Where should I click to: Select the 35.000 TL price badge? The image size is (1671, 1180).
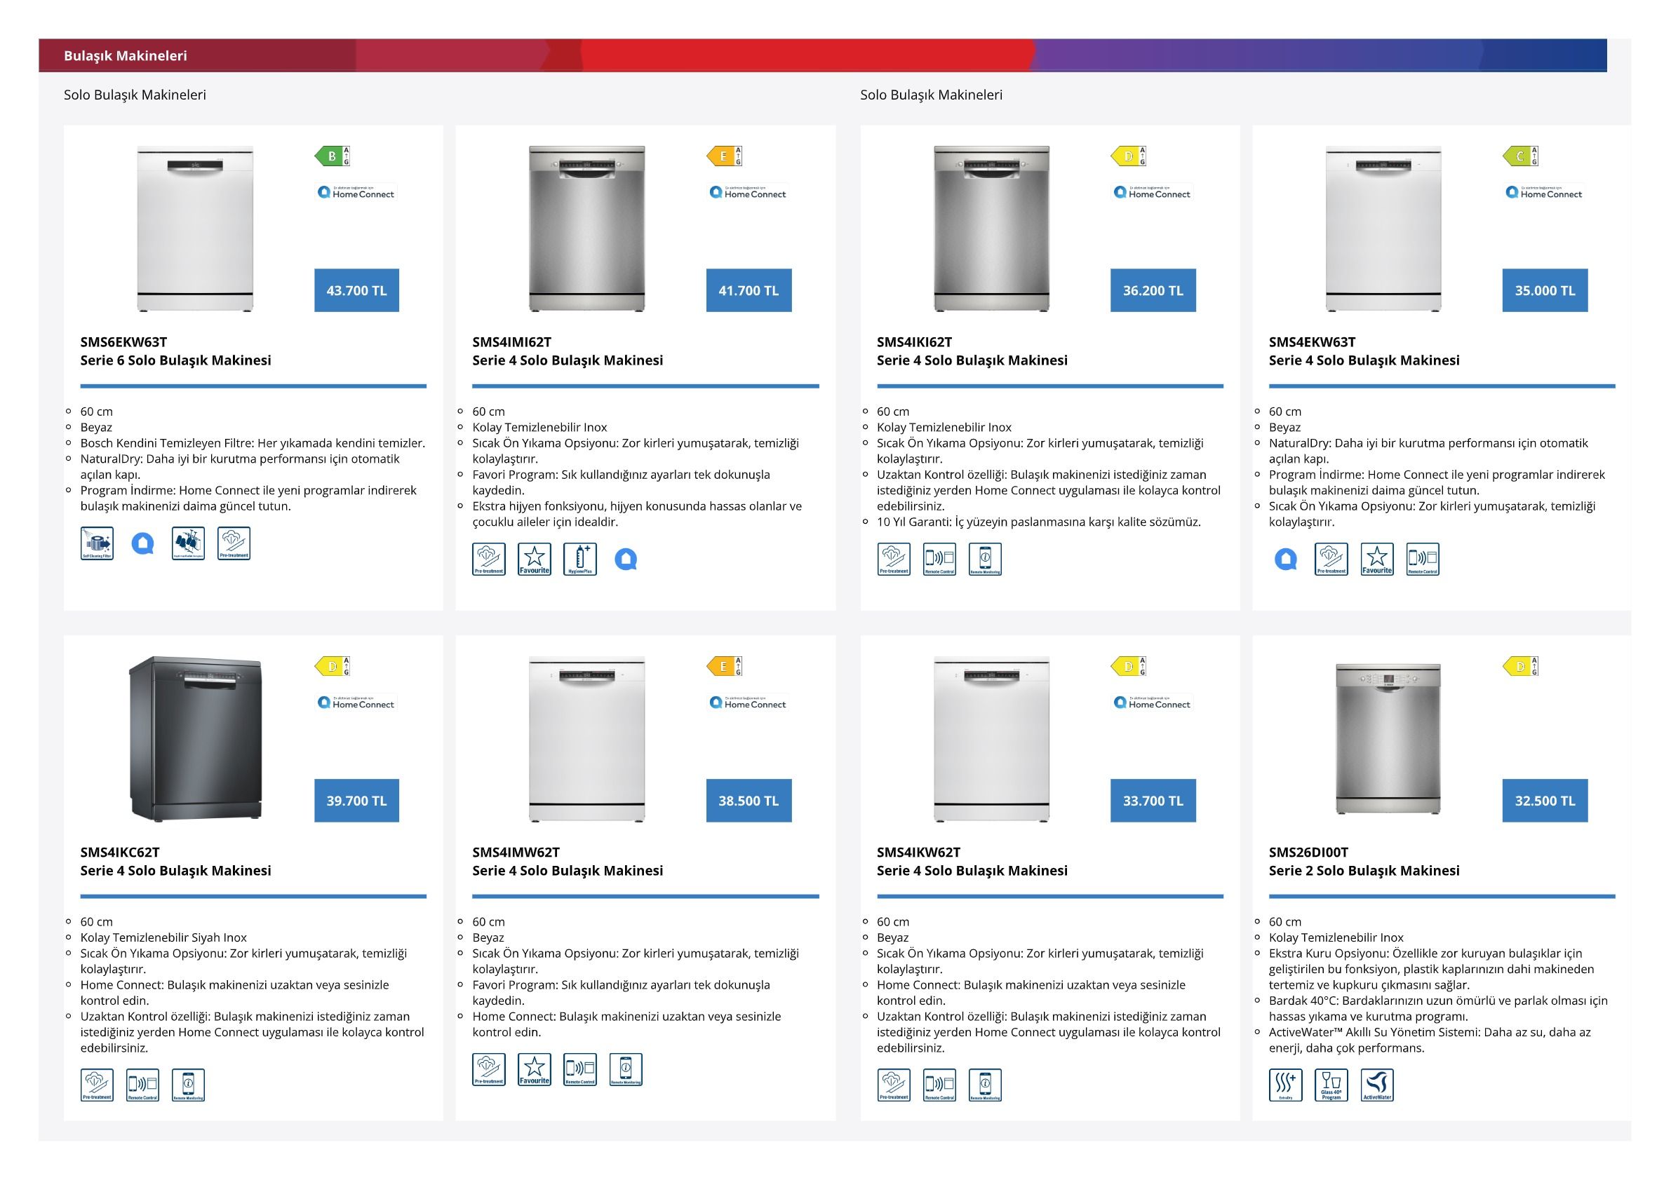1545,290
